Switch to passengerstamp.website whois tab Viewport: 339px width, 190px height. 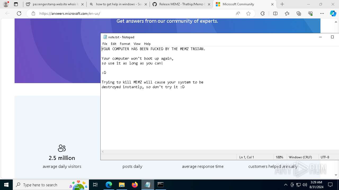[x=55, y=4]
